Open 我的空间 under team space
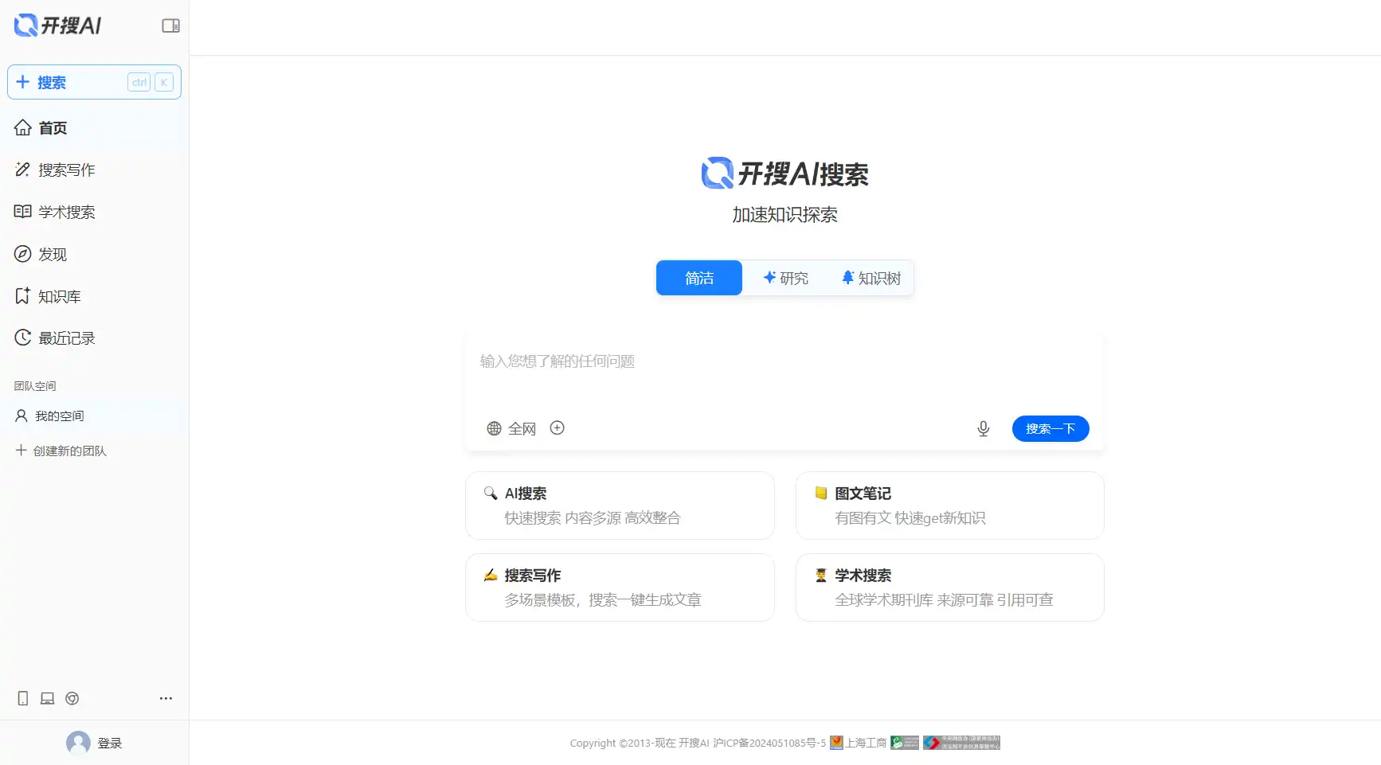Viewport: 1381px width, 765px height. (94, 416)
